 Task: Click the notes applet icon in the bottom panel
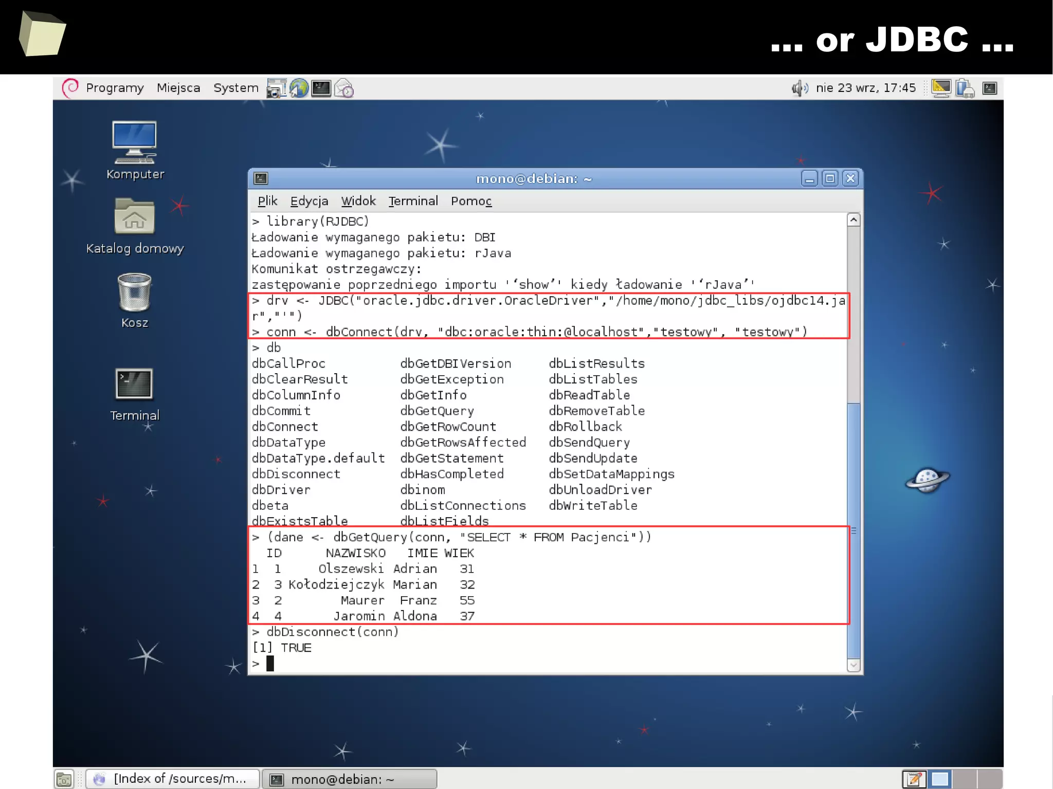coord(914,779)
